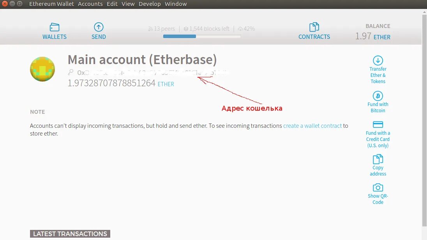Click the 1.97 ETHER balance in the header

(x=372, y=36)
